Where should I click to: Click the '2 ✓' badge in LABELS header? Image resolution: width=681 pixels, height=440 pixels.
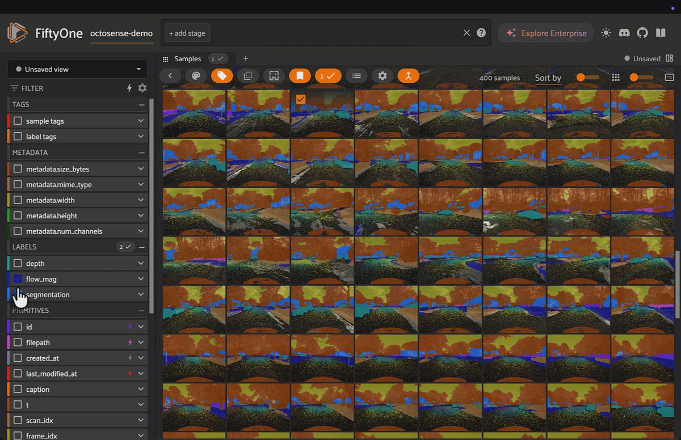[x=125, y=247]
